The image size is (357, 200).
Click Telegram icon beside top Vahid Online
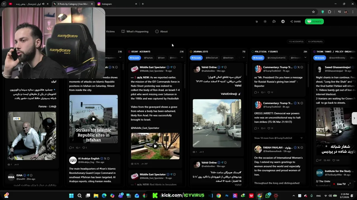click(222, 67)
